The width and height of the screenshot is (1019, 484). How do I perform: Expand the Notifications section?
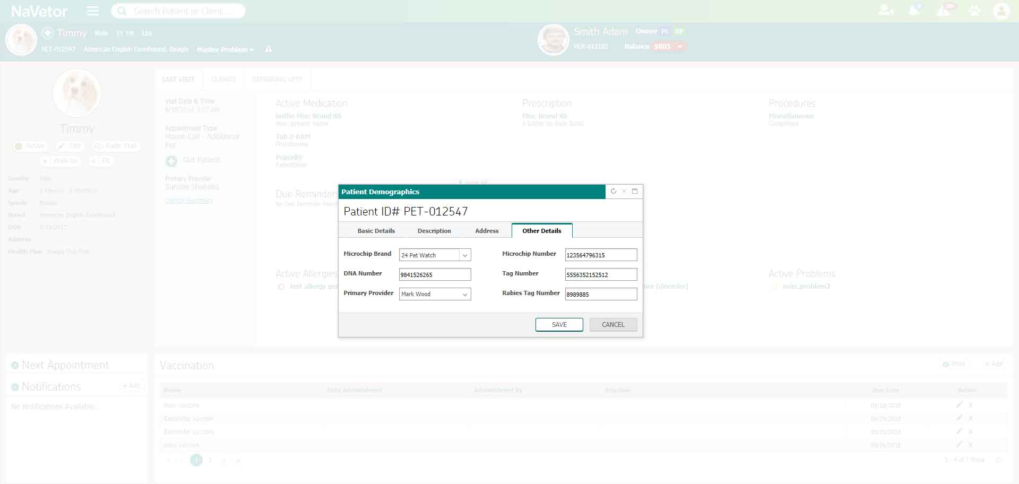15,387
